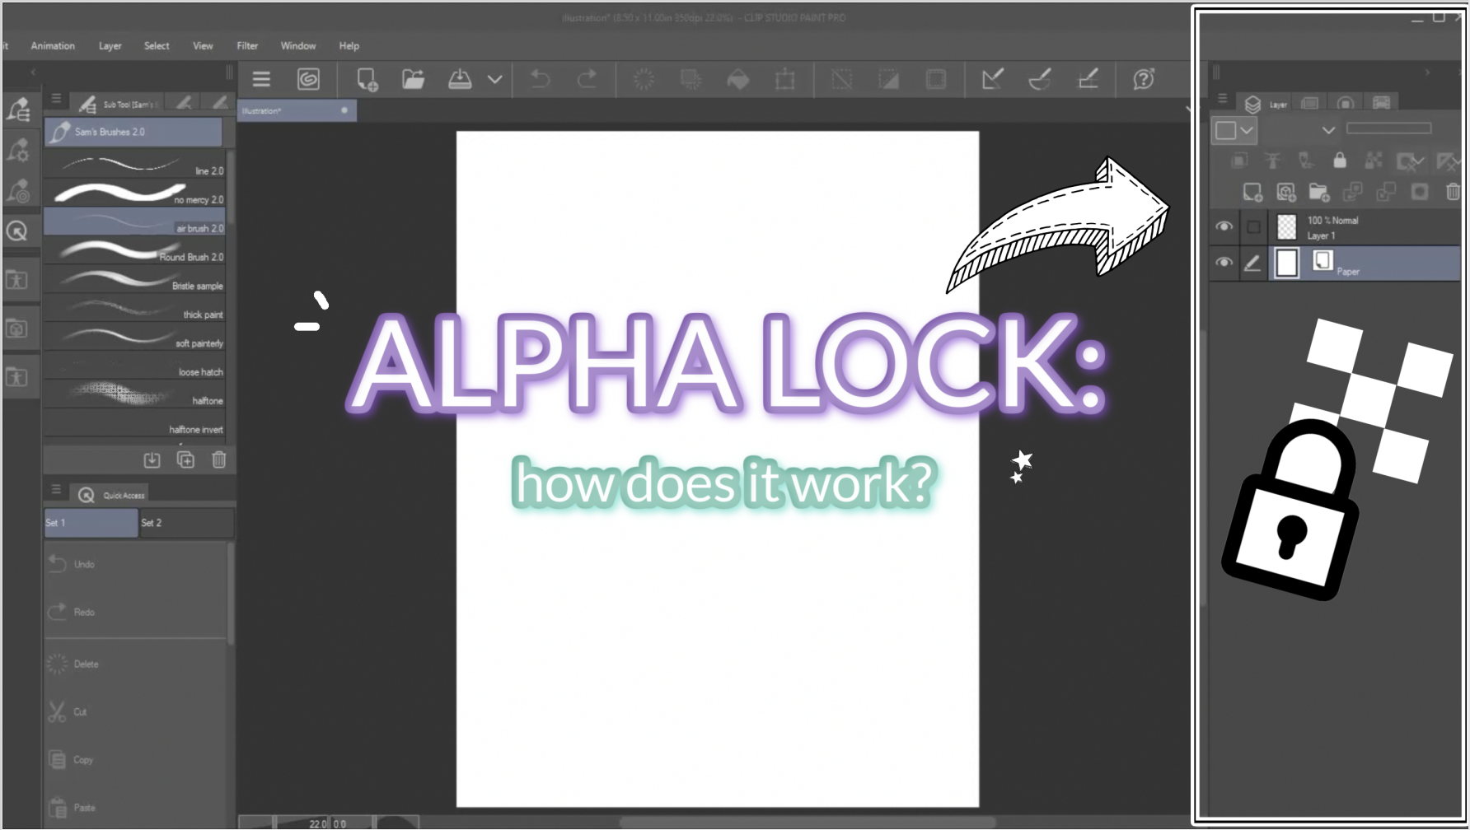Switch to the Set 2 Quick Access tab
This screenshot has height=830, width=1470.
(x=186, y=522)
